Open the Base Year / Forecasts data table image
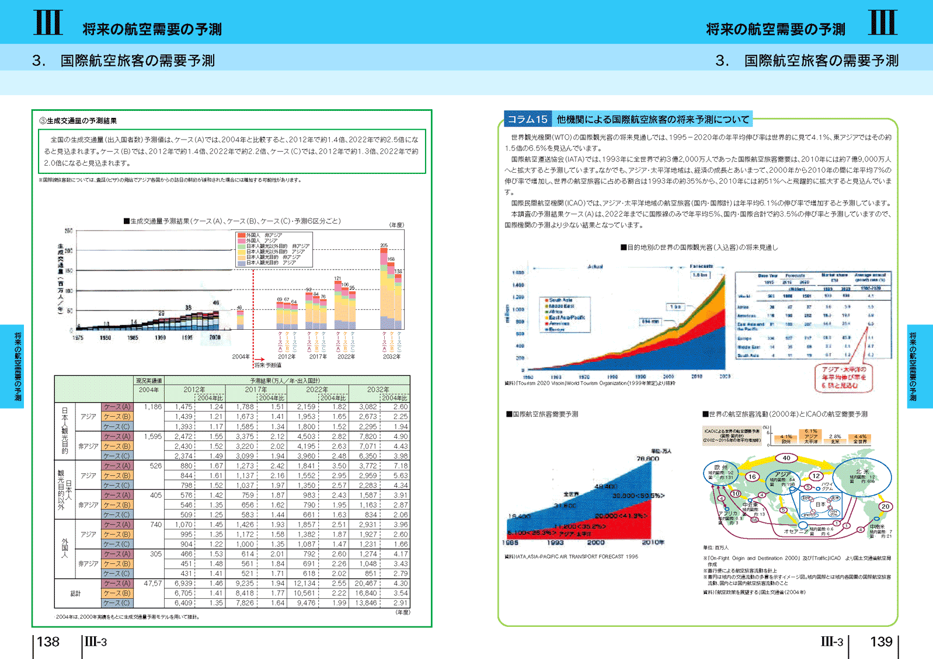Screen dimensions: 933x659 [813, 316]
